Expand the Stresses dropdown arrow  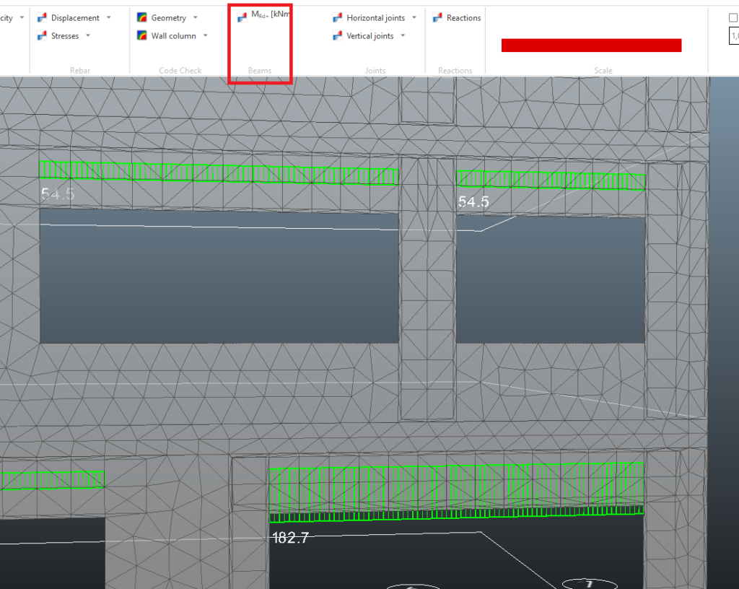[x=88, y=36]
